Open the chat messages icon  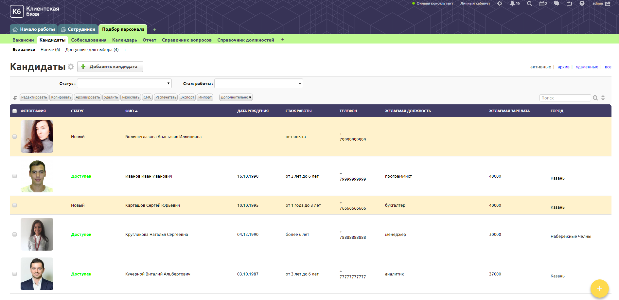(557, 4)
